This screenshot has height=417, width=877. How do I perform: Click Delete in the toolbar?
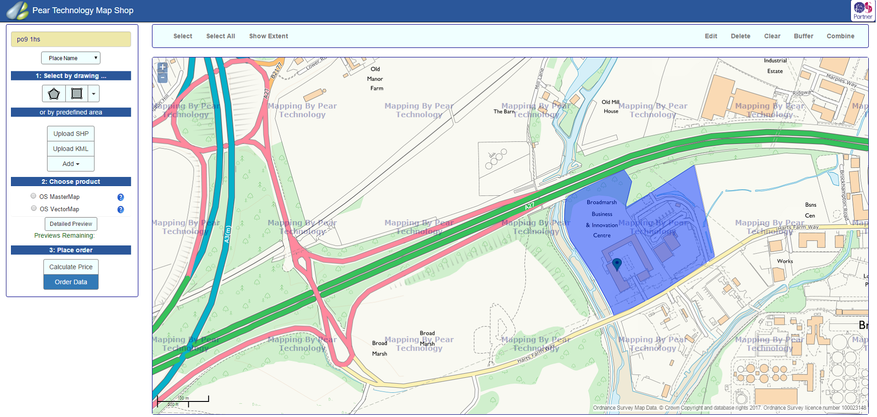click(x=740, y=36)
